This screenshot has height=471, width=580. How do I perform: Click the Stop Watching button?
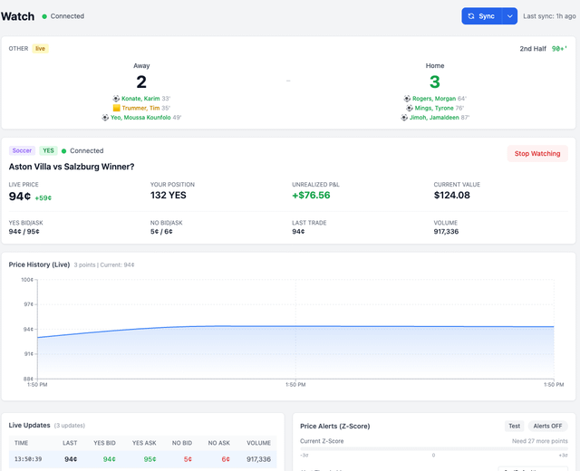(x=537, y=153)
